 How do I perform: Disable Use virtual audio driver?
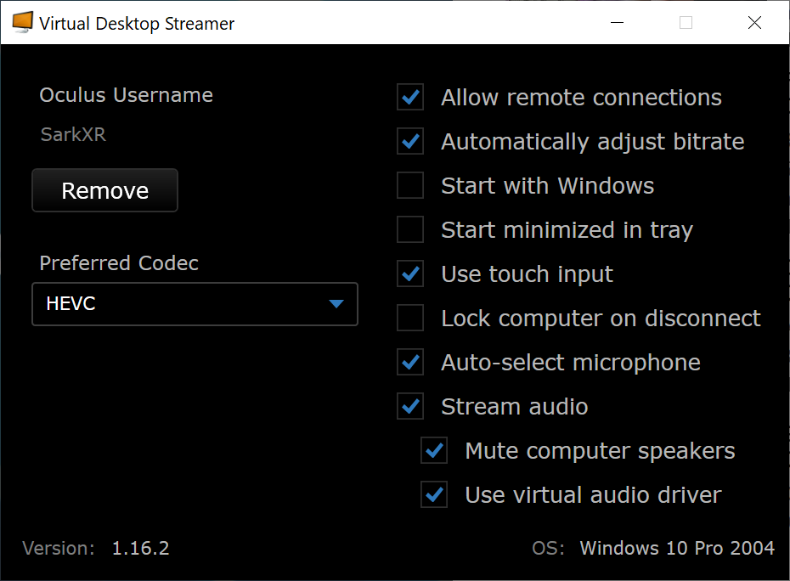[434, 494]
